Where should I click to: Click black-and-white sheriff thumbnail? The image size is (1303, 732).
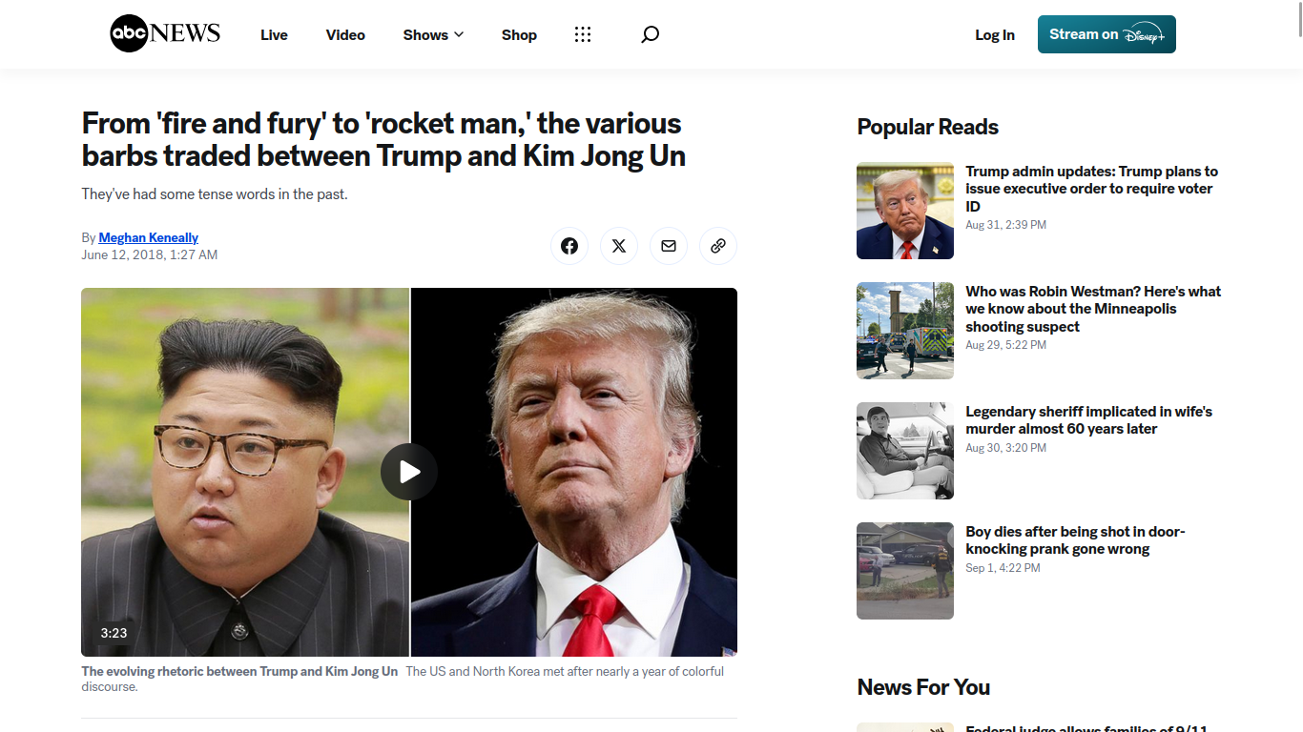pyautogui.click(x=905, y=451)
